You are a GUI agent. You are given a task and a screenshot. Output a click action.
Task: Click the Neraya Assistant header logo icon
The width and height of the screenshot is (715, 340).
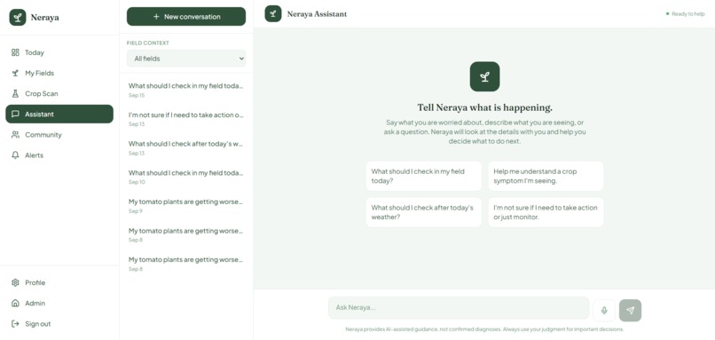point(272,13)
